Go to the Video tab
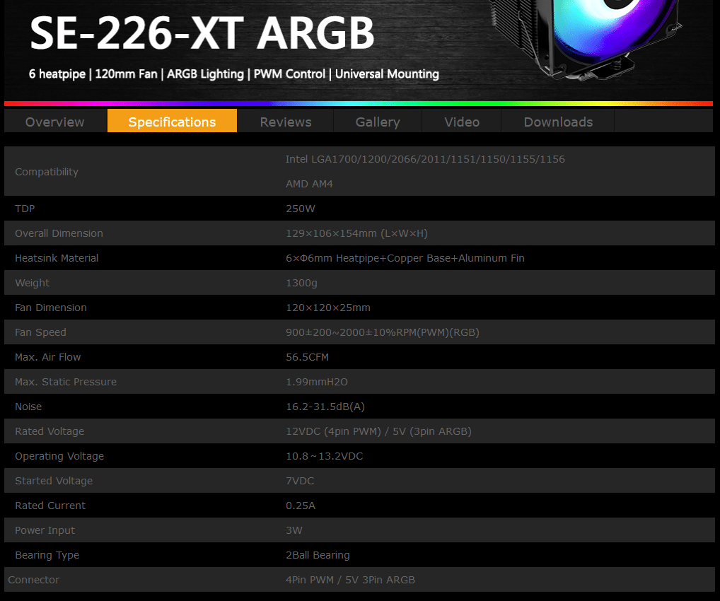This screenshot has width=720, height=601. [x=462, y=122]
